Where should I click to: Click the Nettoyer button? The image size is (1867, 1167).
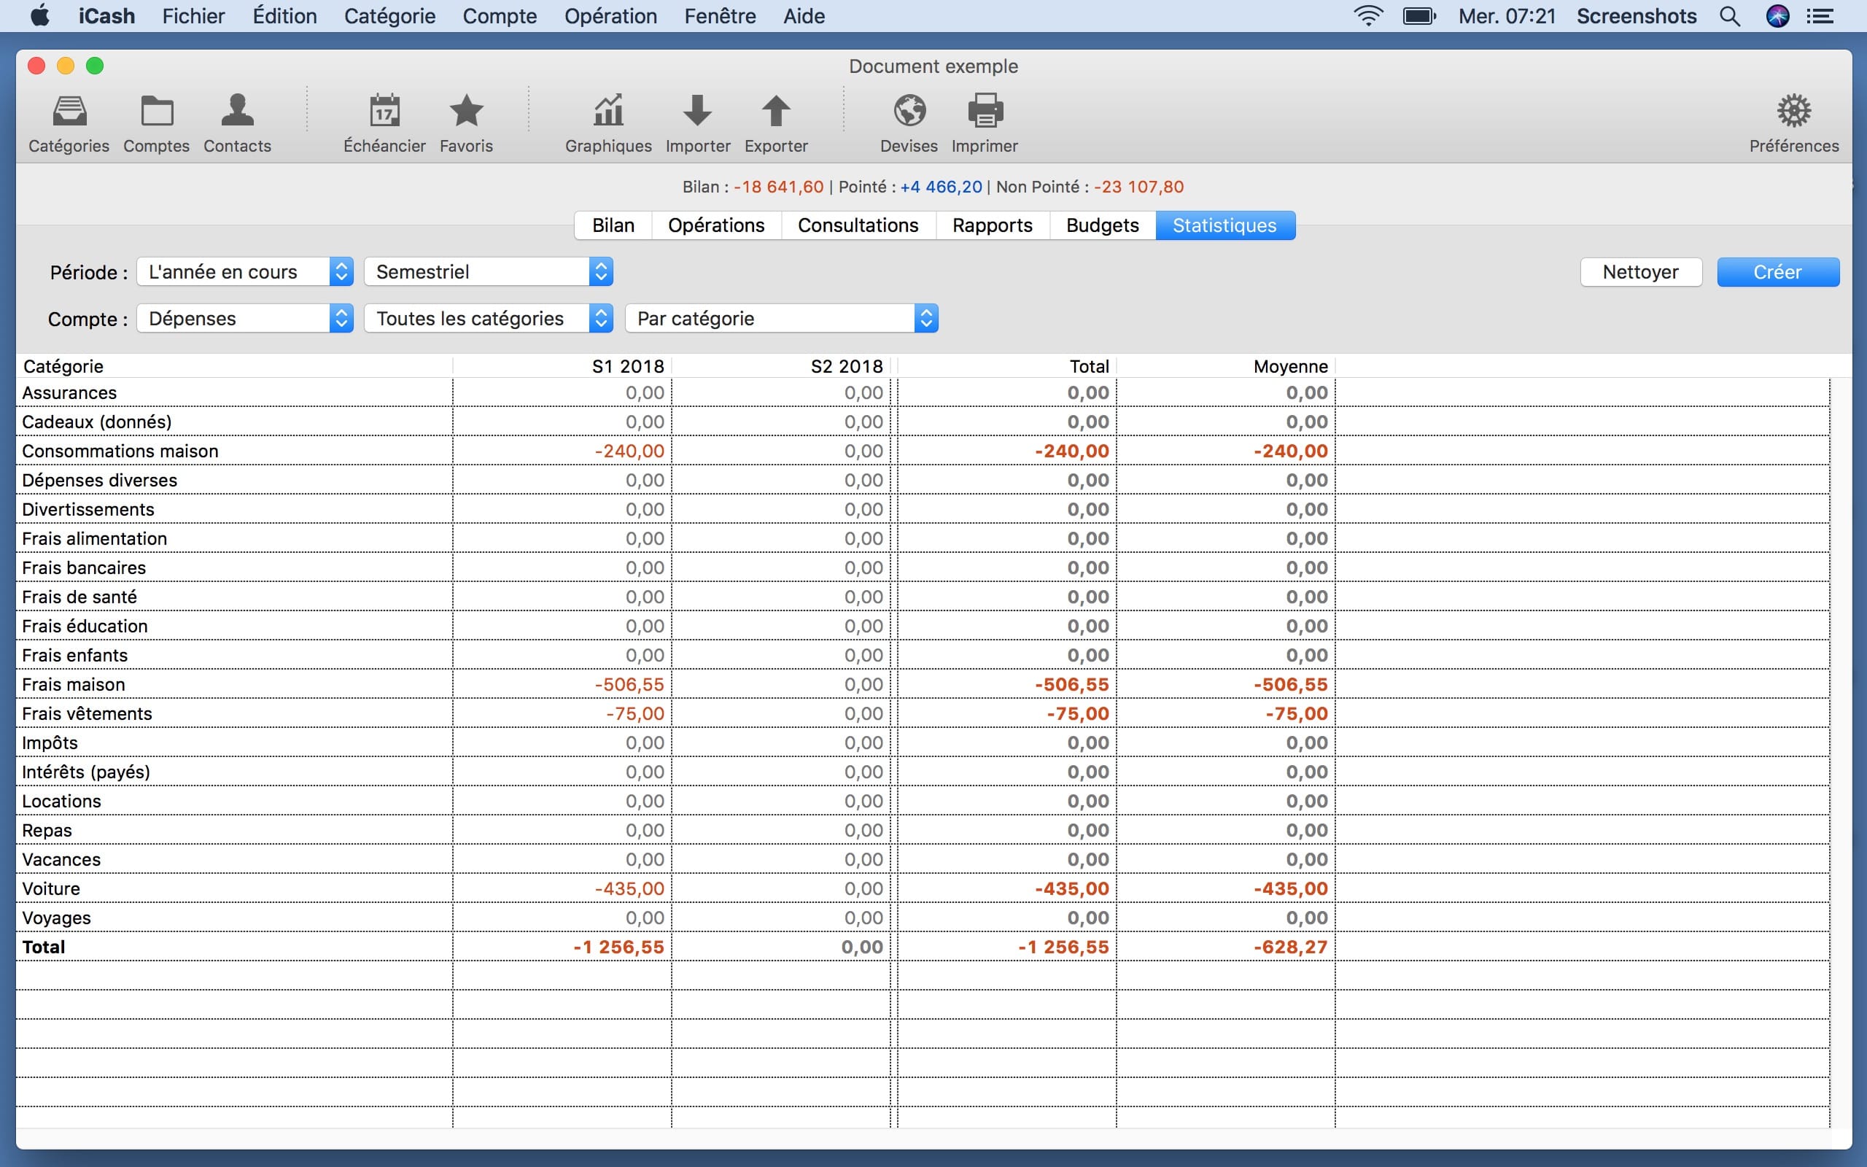click(1640, 271)
